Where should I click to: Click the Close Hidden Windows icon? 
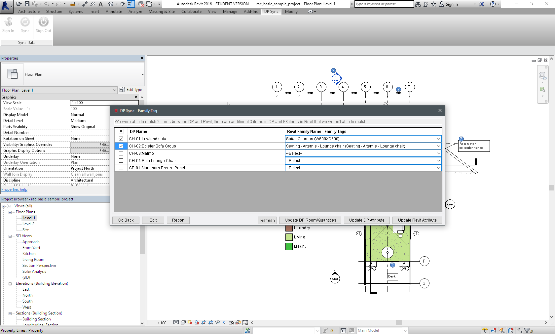[x=141, y=4]
